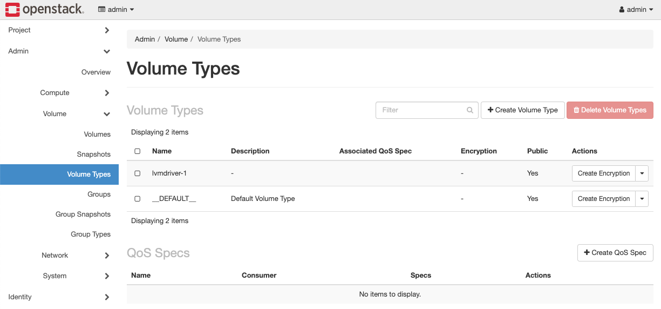Click the OpenStack logo
Viewport: 661px width, 309px height.
click(44, 9)
